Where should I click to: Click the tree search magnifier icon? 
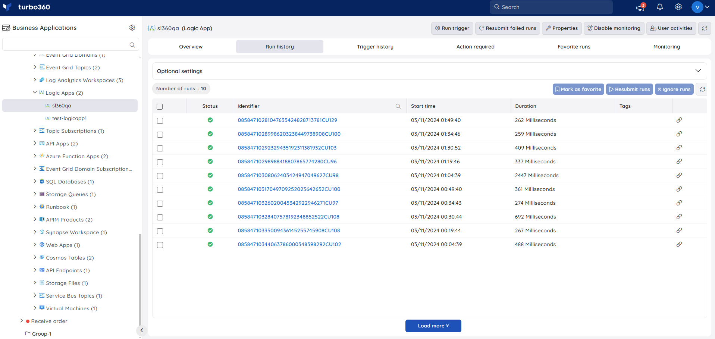click(132, 45)
